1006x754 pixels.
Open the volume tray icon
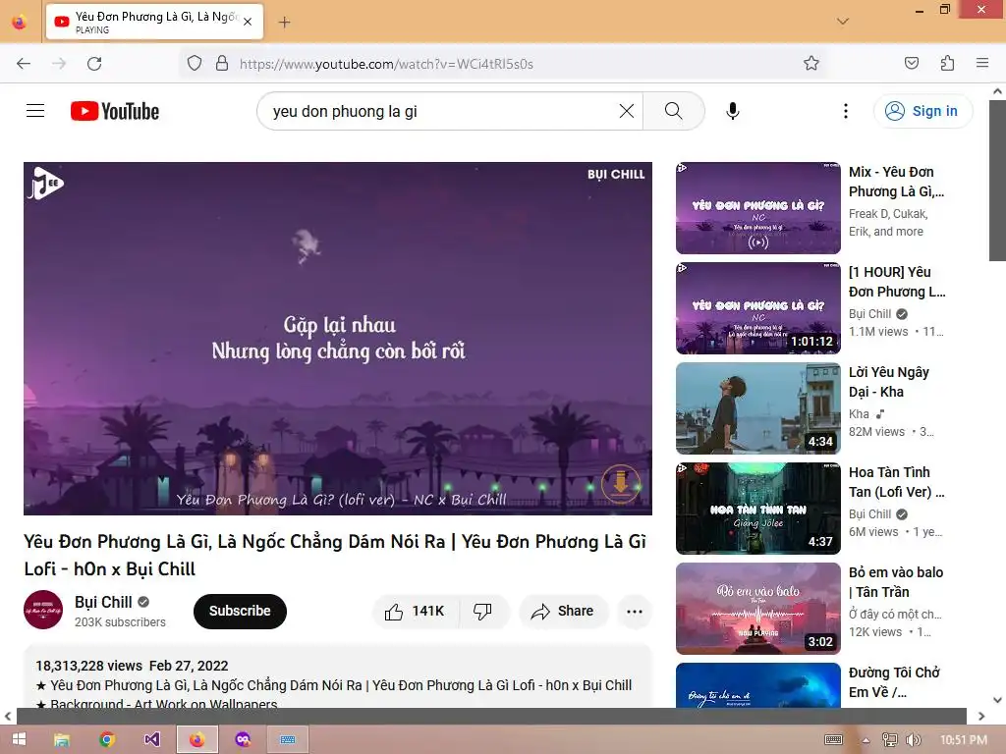point(913,740)
